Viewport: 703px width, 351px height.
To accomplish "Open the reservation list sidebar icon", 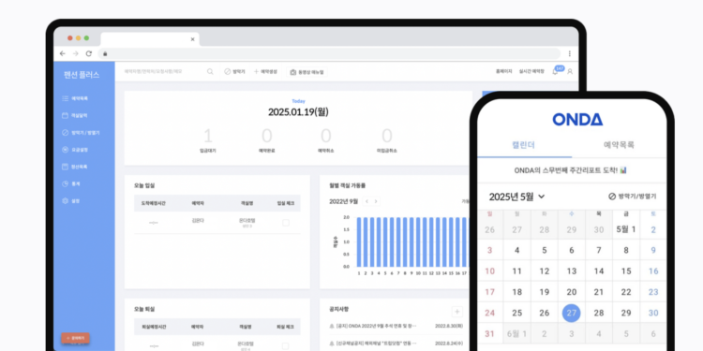I will (65, 98).
